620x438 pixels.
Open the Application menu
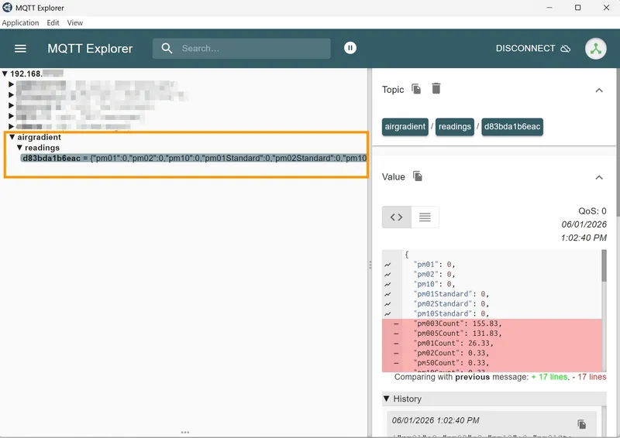point(20,22)
